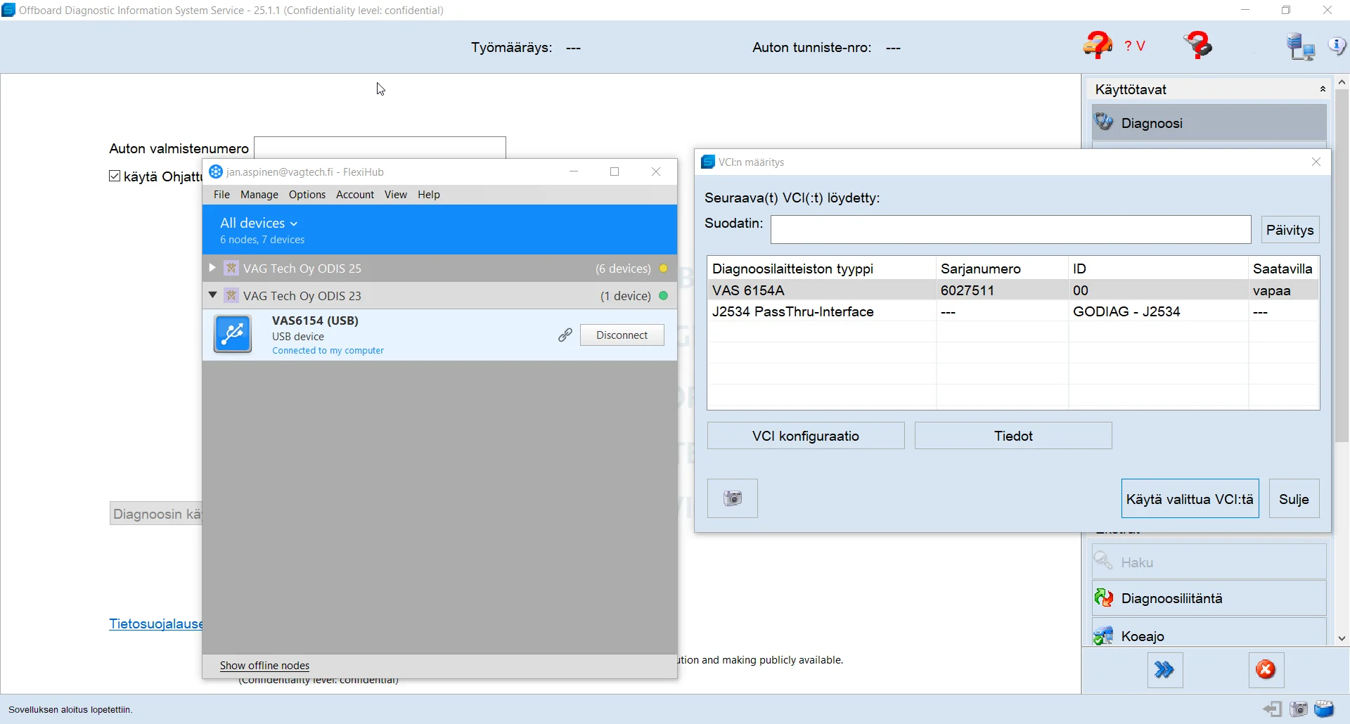Click the Koeajo test drive icon
The height and width of the screenshot is (724, 1350).
pos(1103,635)
